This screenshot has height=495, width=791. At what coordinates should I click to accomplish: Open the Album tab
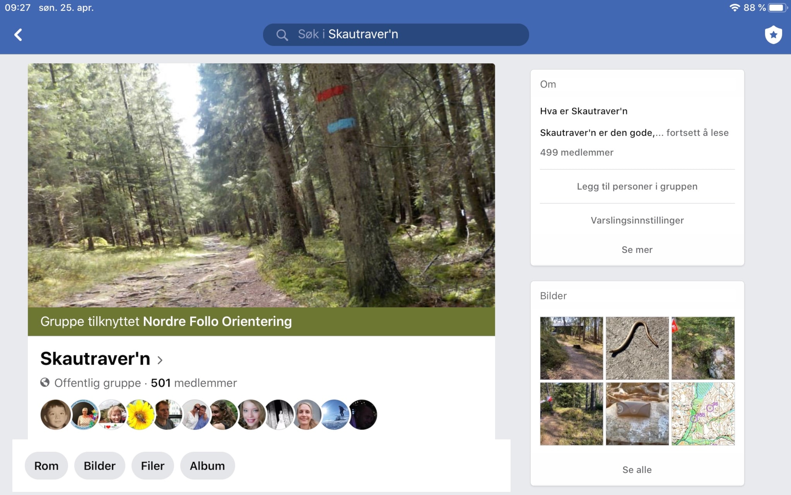pyautogui.click(x=207, y=466)
